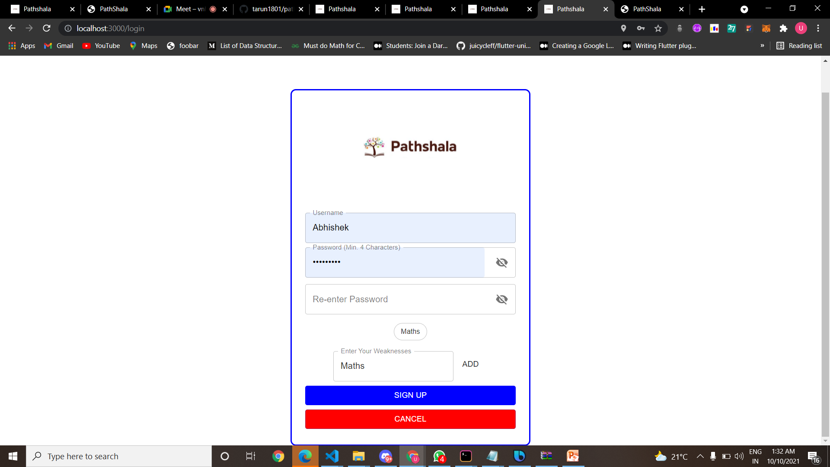The height and width of the screenshot is (467, 830).
Task: Toggle password visibility eye icon
Action: 501,262
